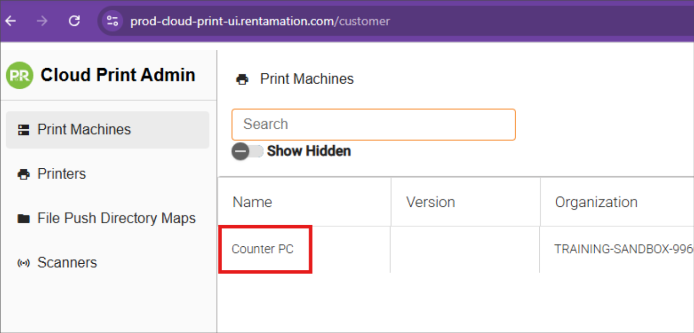Screen dimensions: 694x333
Task: Click the Version column header
Action: [430, 202]
